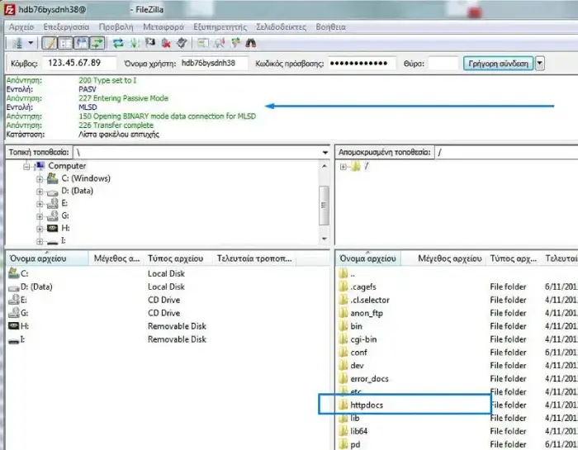Expand D: (Data) tree node
Viewport: 578px width, 450px height.
pos(40,192)
